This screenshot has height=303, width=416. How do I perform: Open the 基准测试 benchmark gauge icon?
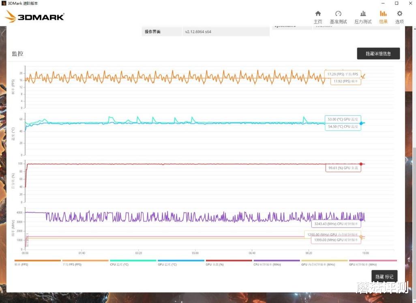[338, 17]
